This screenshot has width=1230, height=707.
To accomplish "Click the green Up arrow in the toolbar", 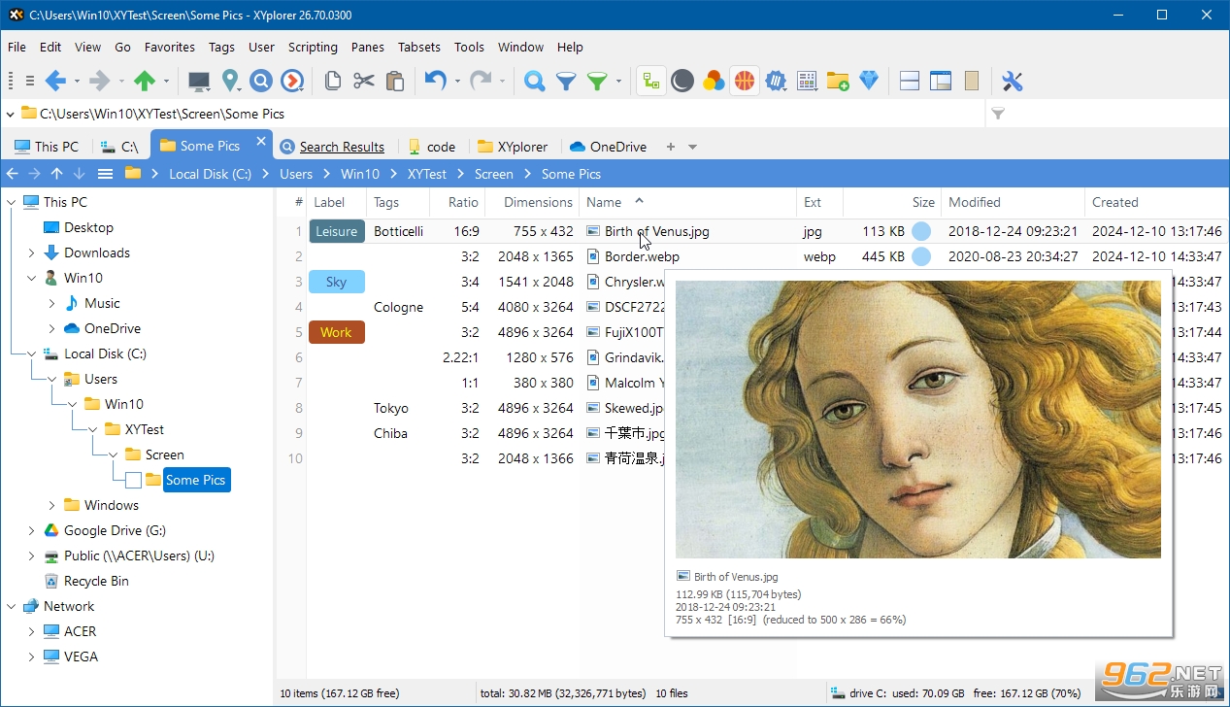I will (x=145, y=81).
